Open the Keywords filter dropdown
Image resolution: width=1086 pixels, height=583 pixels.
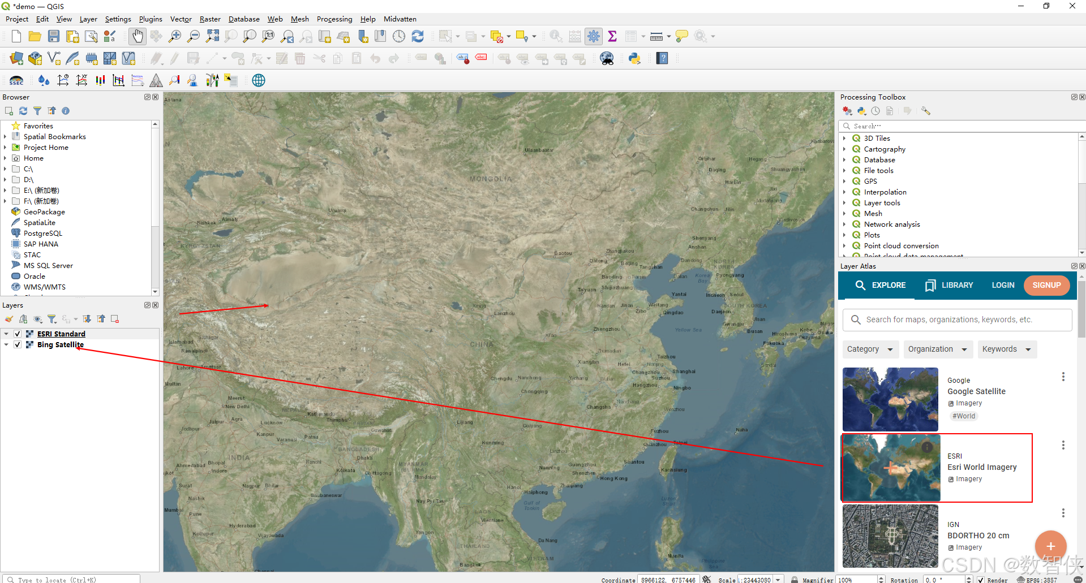click(1007, 349)
